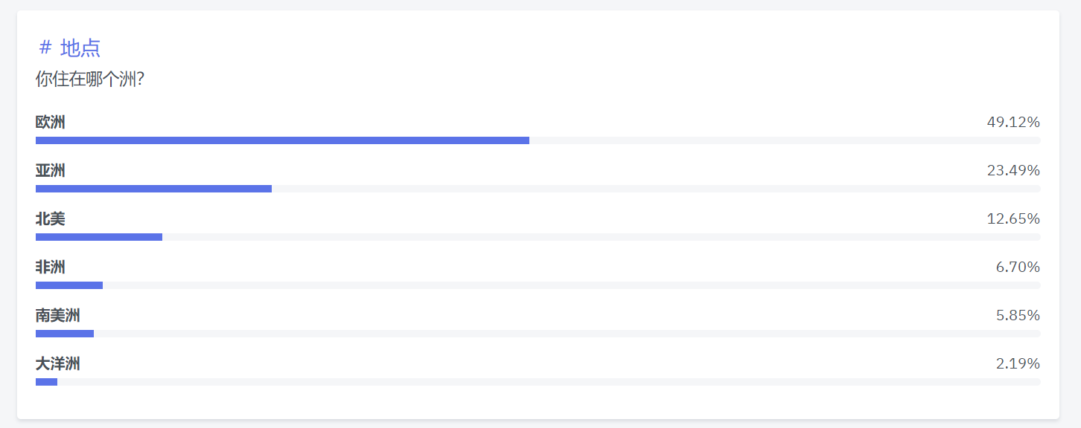Viewport: 1081px width, 428px height.
Task: Click the 南美洲 blue bar
Action: coord(65,334)
